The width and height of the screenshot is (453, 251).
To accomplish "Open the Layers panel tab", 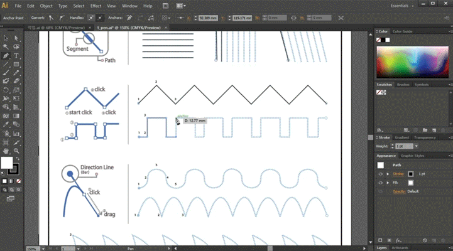I will coord(381,248).
